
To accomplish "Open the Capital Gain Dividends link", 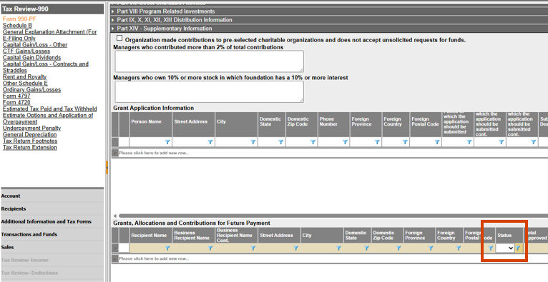I will (31, 58).
